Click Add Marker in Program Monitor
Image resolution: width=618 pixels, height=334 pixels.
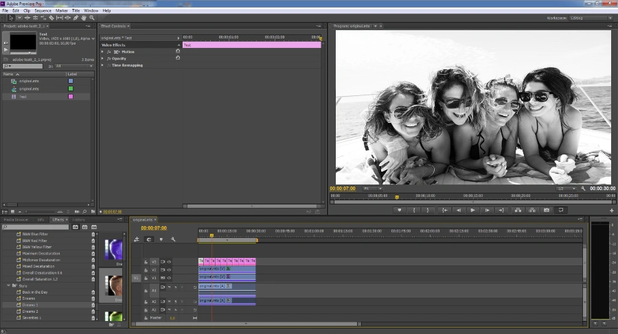399,211
